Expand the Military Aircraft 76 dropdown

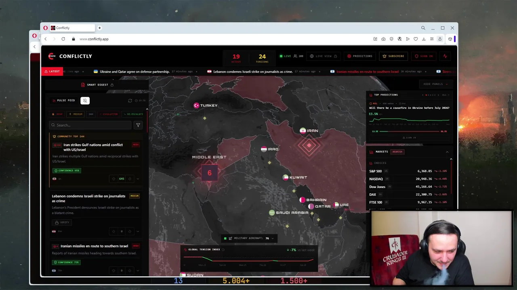pyautogui.click(x=250, y=238)
